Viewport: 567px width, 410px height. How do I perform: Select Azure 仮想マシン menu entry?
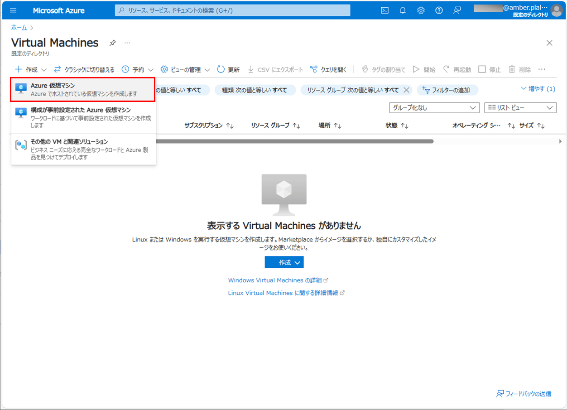84,90
